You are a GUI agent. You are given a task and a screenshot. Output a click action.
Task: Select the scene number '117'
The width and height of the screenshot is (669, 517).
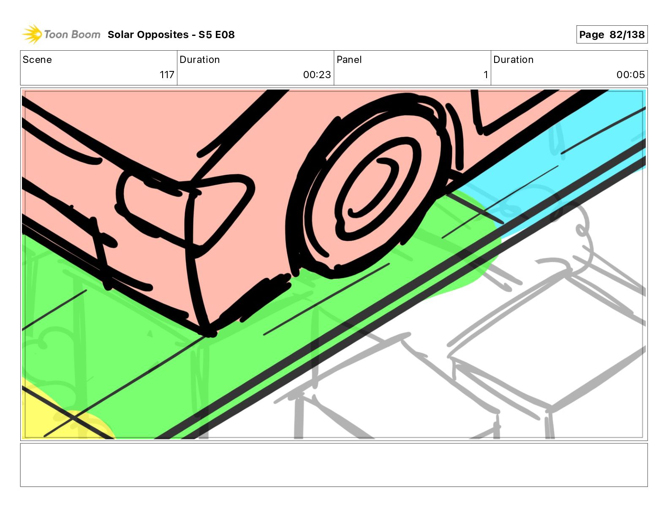coord(167,75)
